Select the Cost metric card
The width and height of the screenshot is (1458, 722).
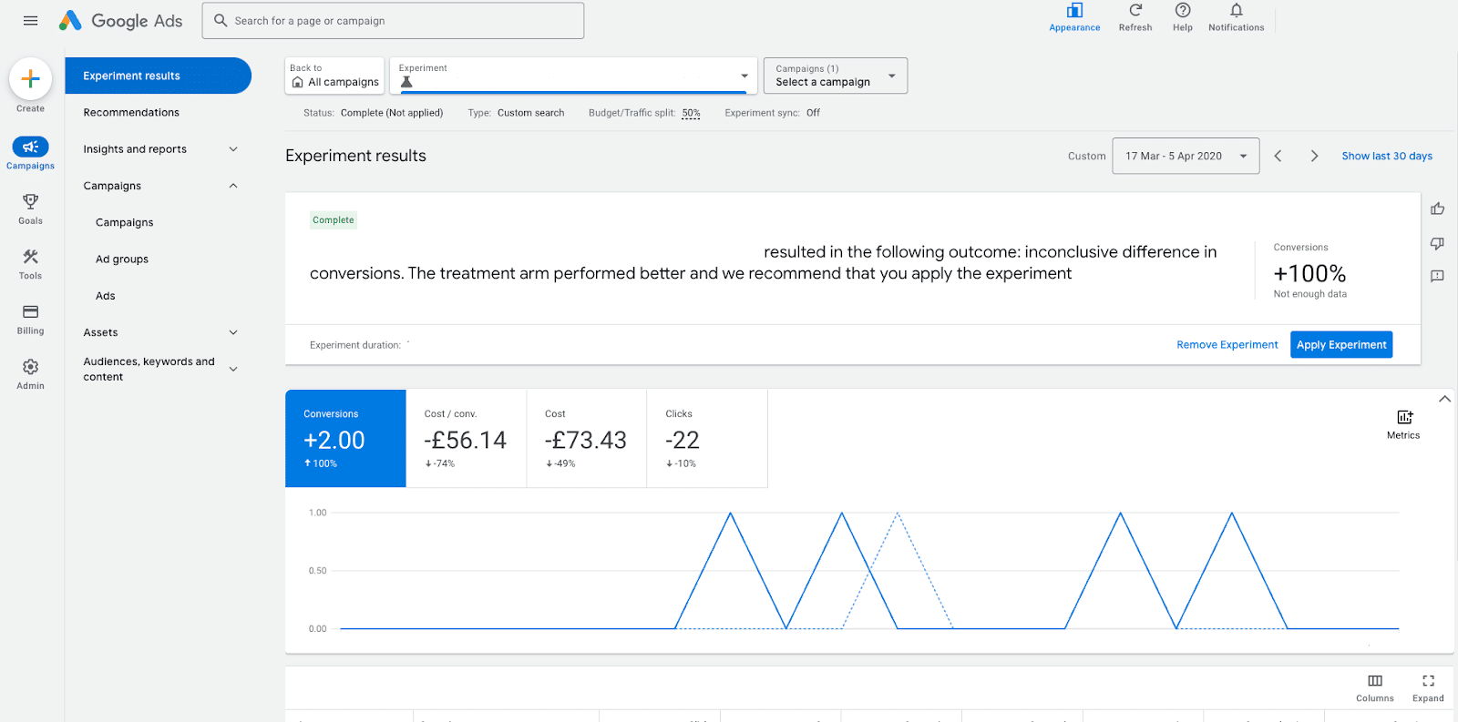587,439
